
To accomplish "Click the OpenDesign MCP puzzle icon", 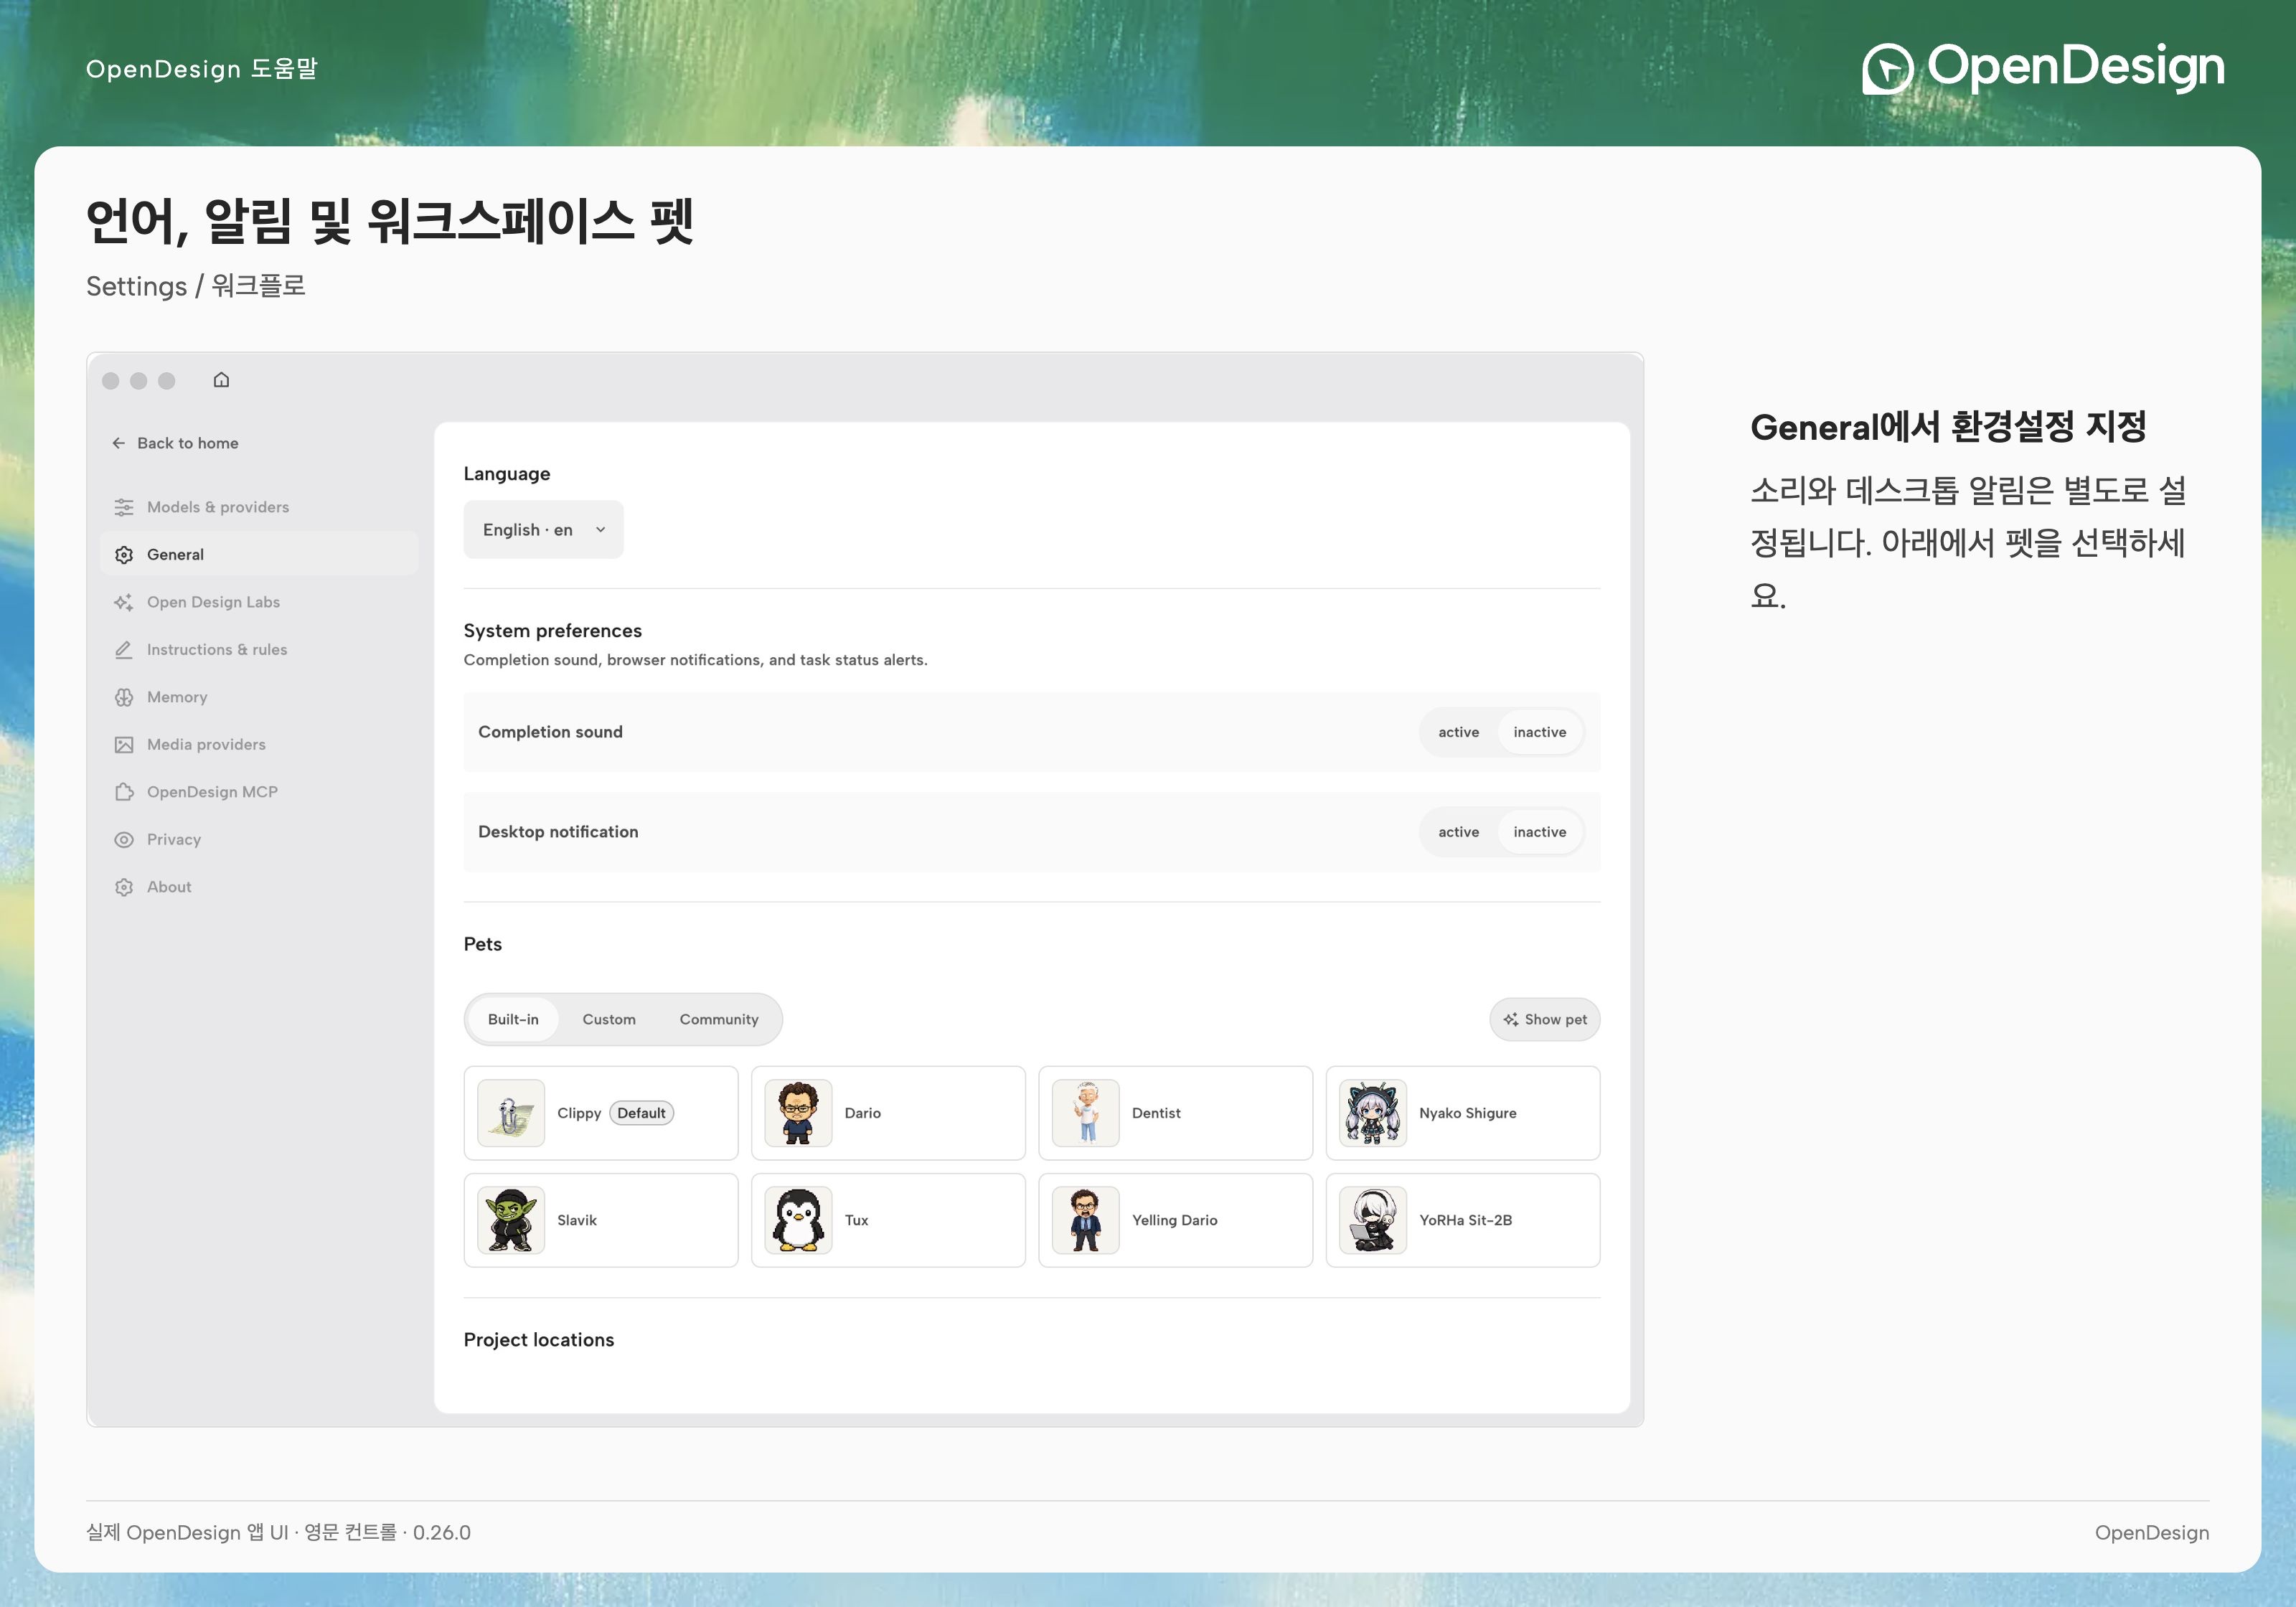I will coord(124,792).
